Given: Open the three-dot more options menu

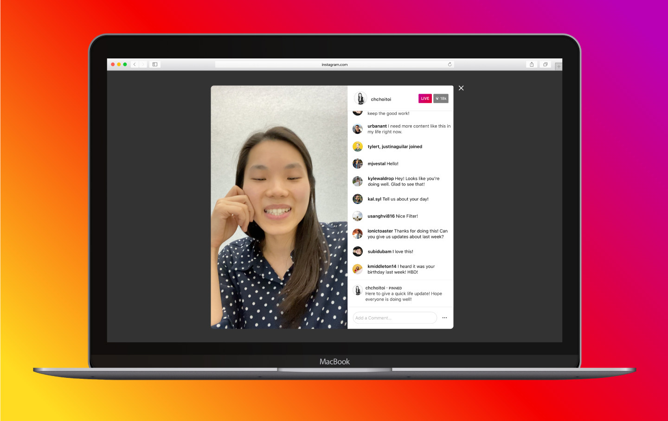Looking at the screenshot, I should point(444,318).
